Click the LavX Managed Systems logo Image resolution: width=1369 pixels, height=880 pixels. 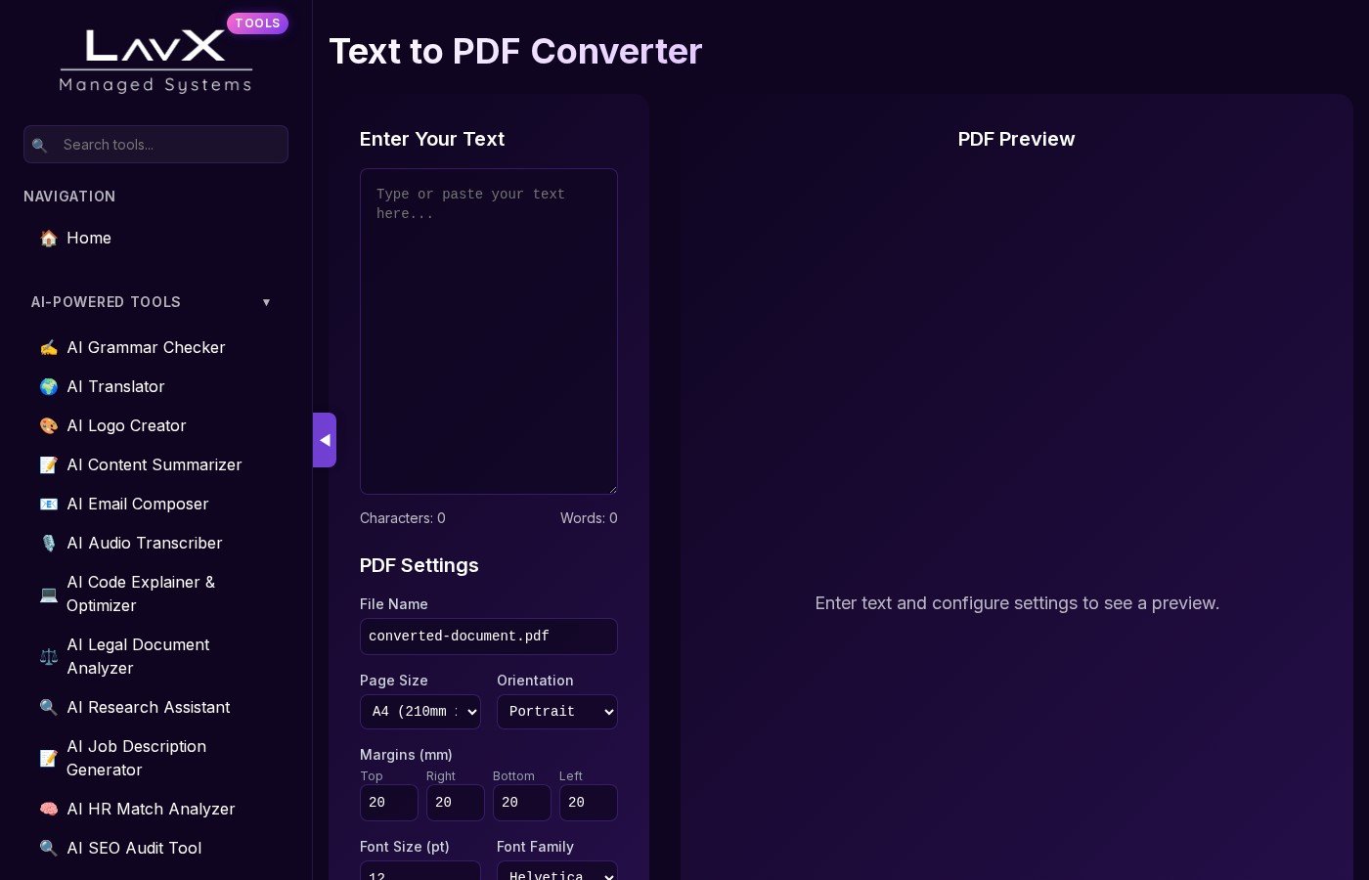pos(155,61)
